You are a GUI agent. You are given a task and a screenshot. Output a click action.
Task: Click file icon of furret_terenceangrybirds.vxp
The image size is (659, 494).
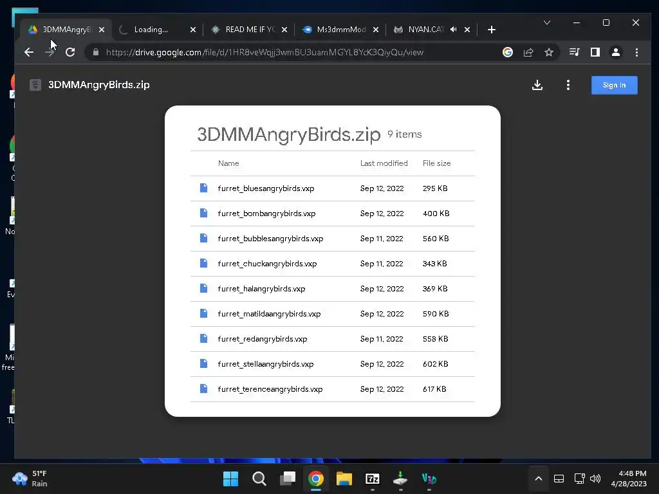point(203,389)
